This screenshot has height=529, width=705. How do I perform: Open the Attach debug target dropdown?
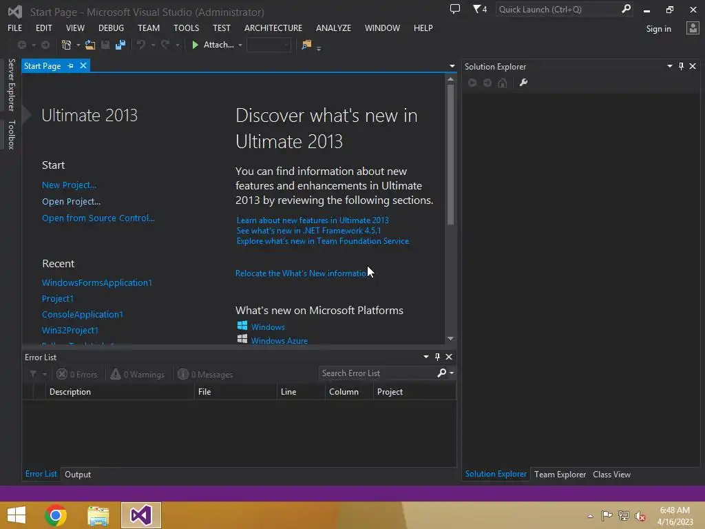pos(240,45)
